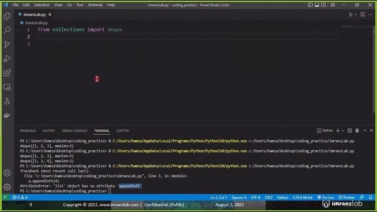
Task: Select the imransLab.py editor tab
Action: 35,15
